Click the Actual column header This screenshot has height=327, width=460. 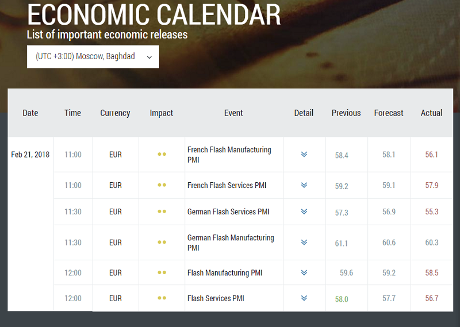pos(431,113)
